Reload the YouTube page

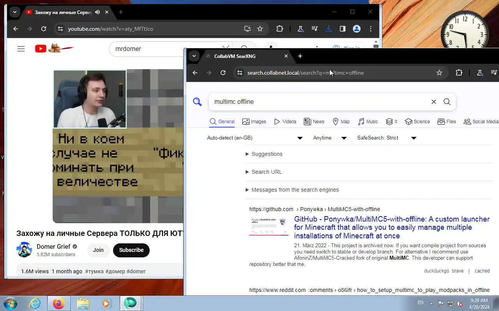(x=44, y=29)
